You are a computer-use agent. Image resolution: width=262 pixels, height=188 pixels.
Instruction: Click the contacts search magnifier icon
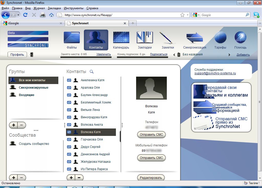[x=92, y=72]
